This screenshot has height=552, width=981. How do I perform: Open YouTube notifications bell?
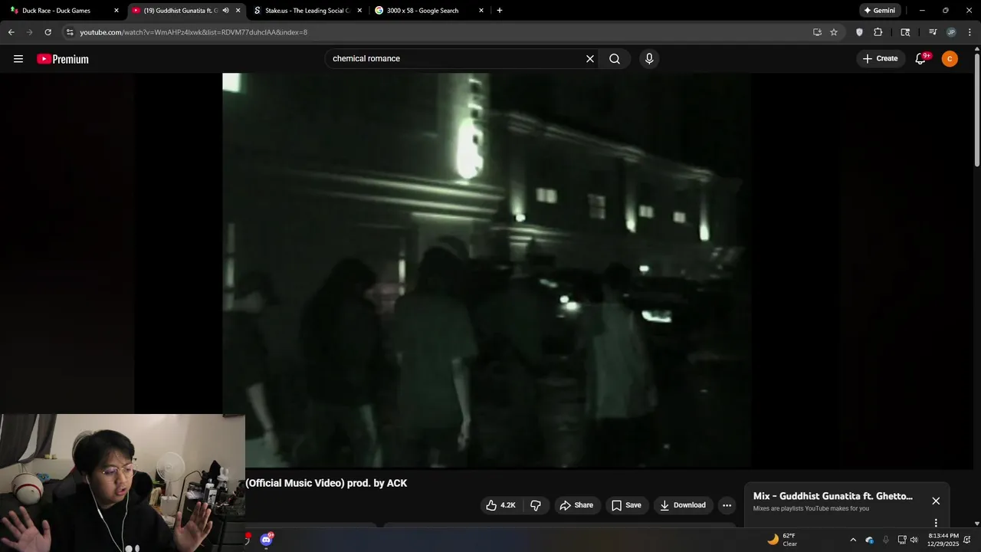pos(922,59)
